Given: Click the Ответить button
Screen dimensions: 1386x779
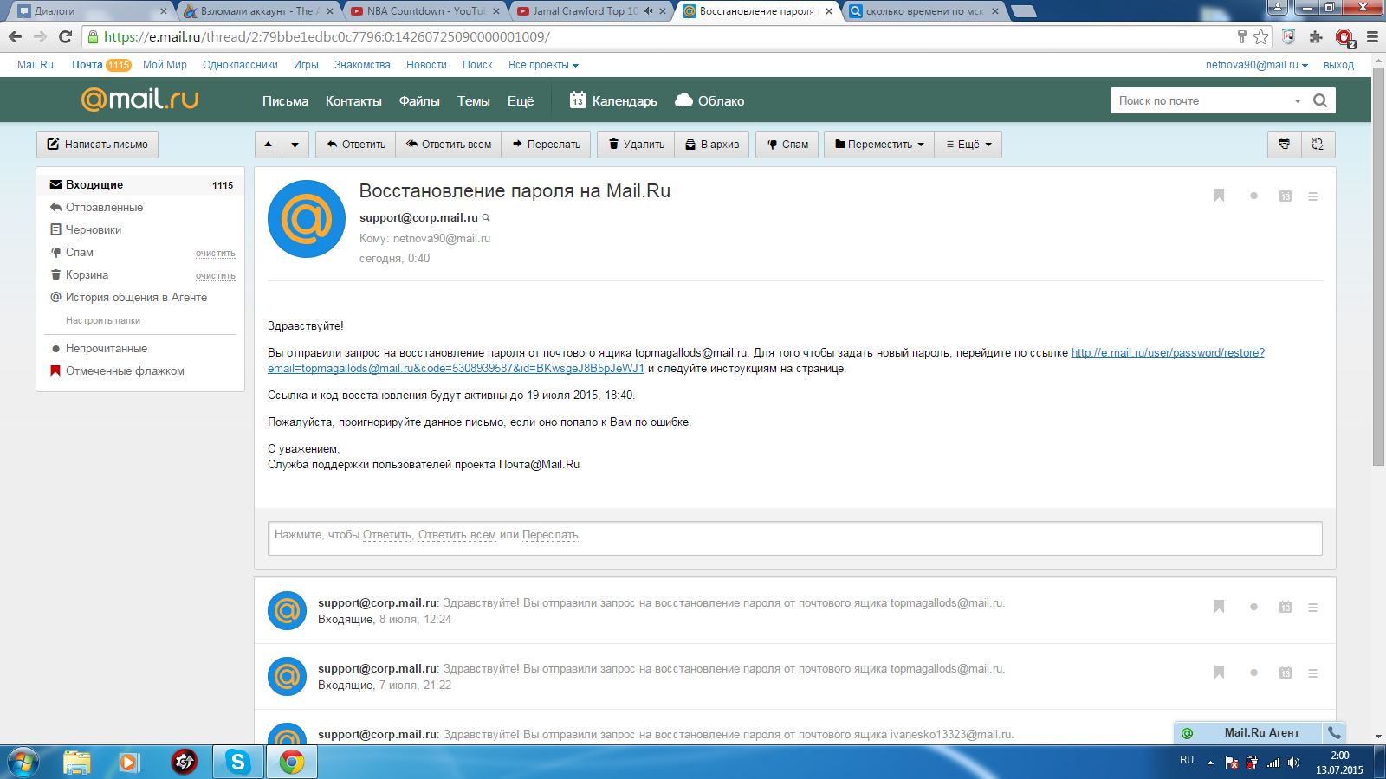Looking at the screenshot, I should click(356, 145).
